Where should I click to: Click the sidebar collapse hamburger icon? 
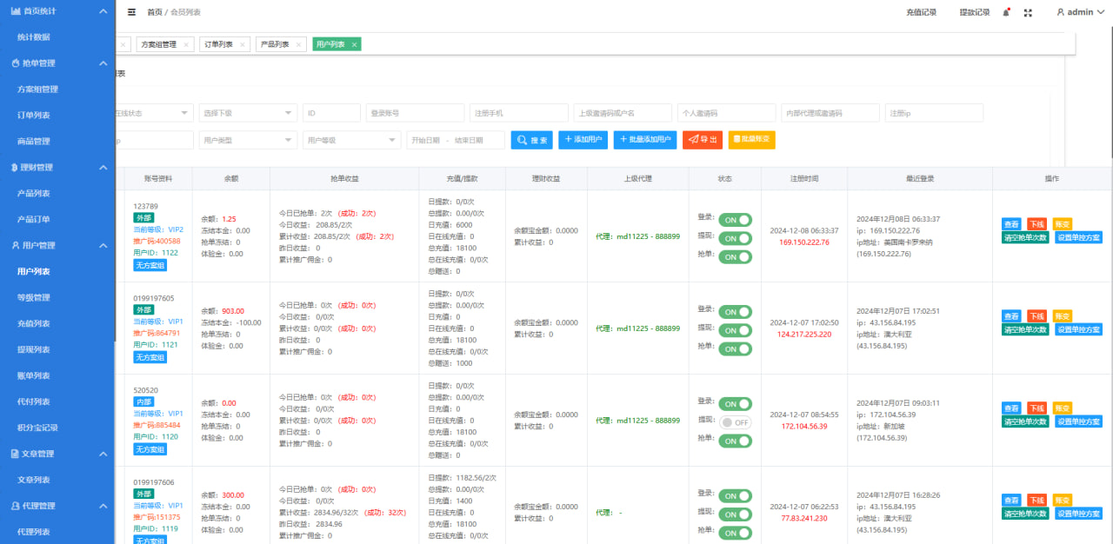pyautogui.click(x=131, y=12)
